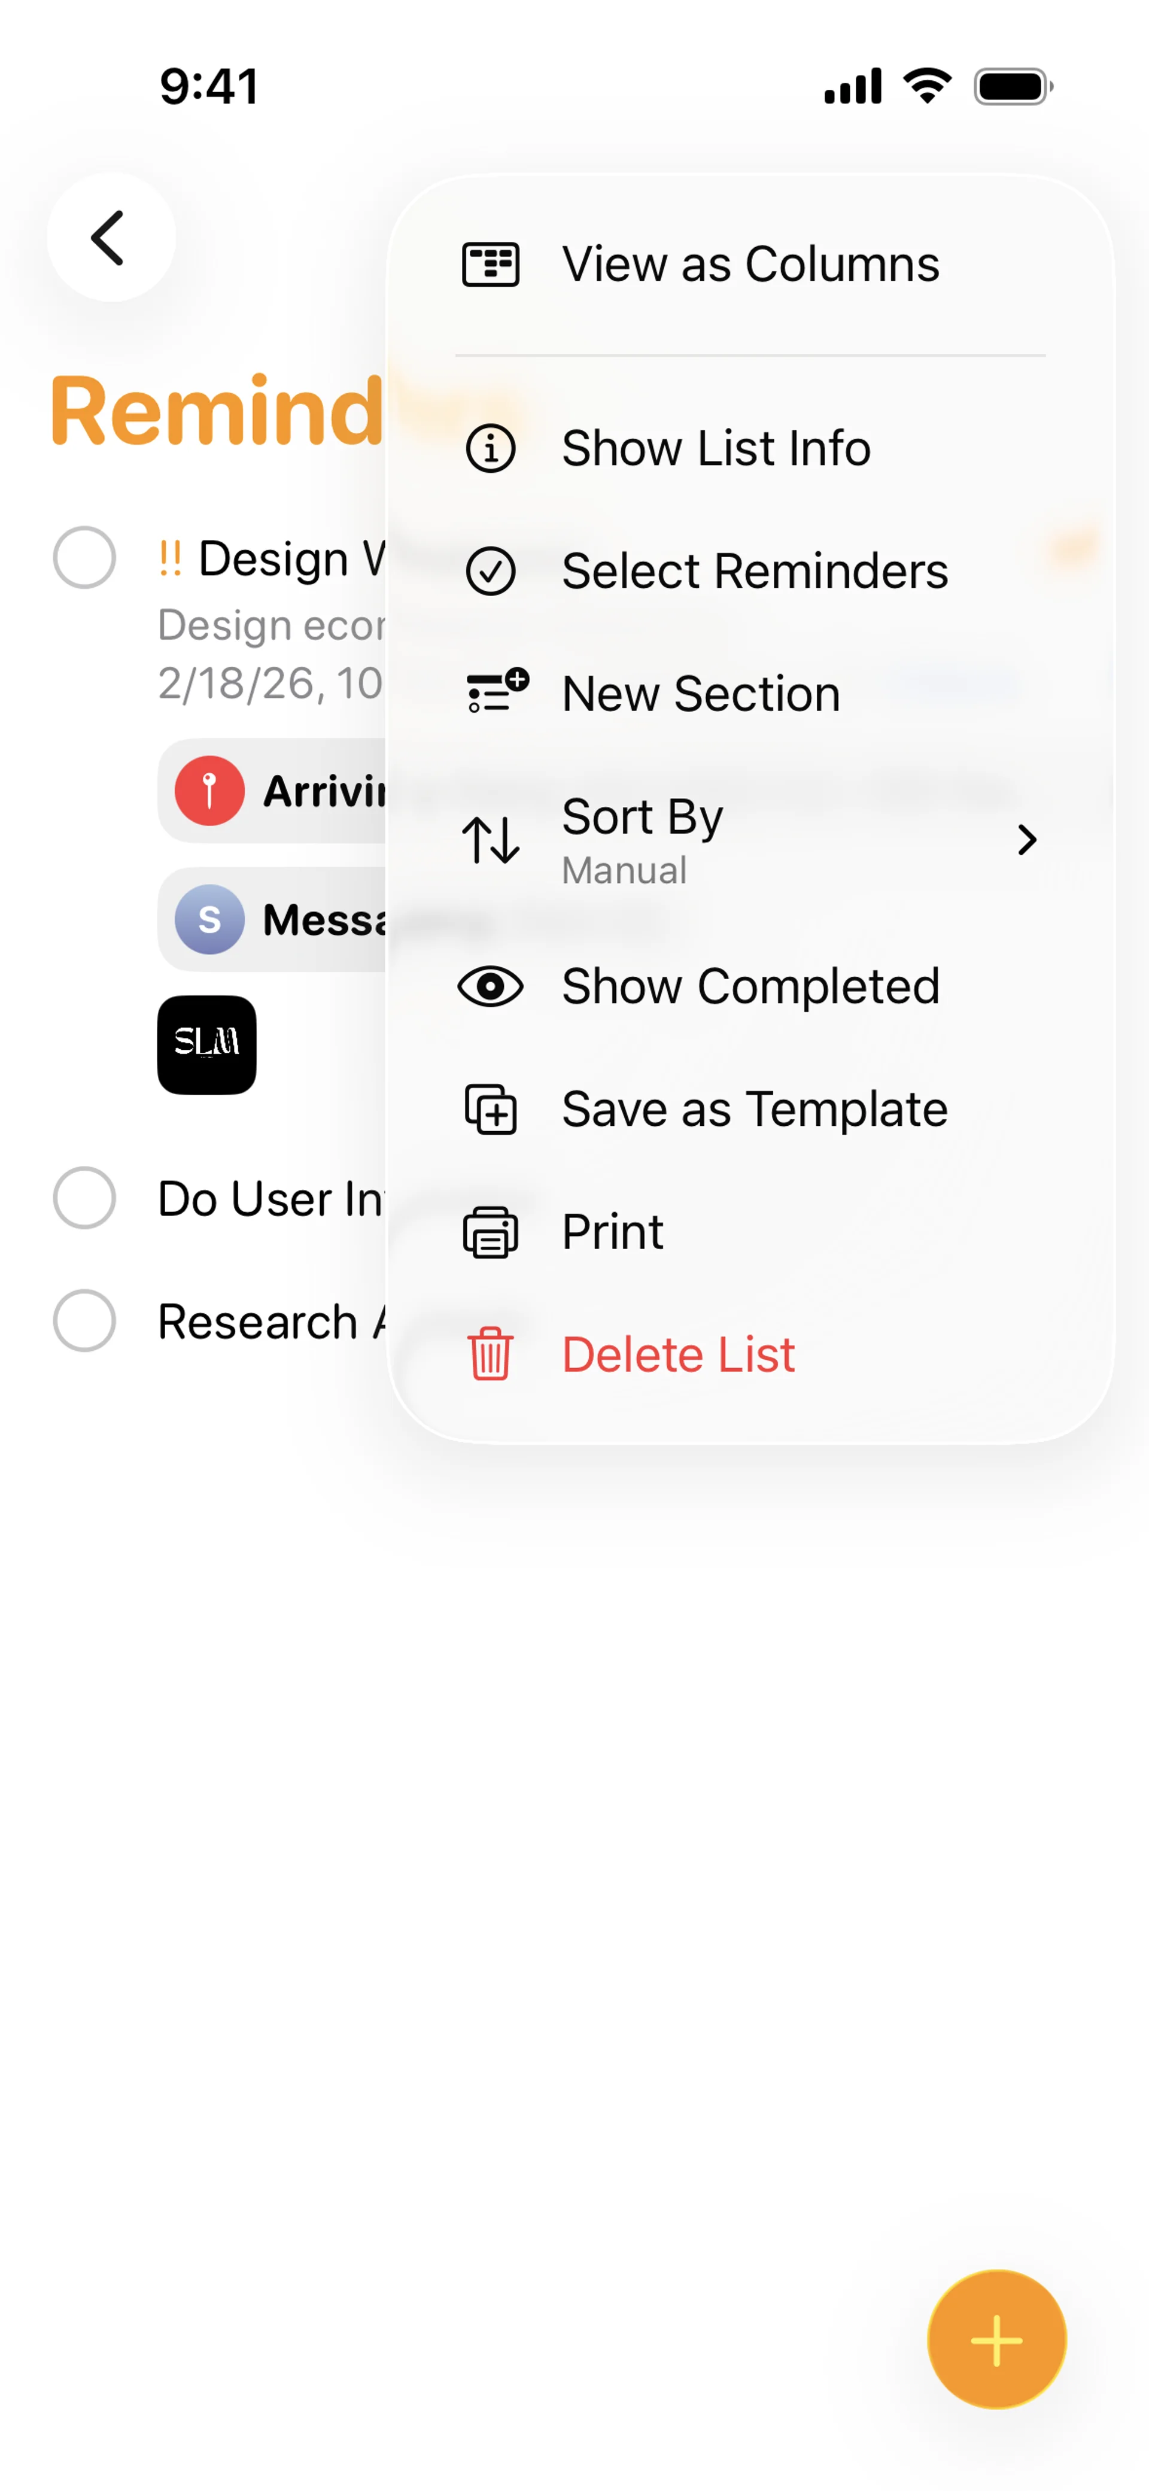Expand the Sort By submenu chevron

point(1026,840)
